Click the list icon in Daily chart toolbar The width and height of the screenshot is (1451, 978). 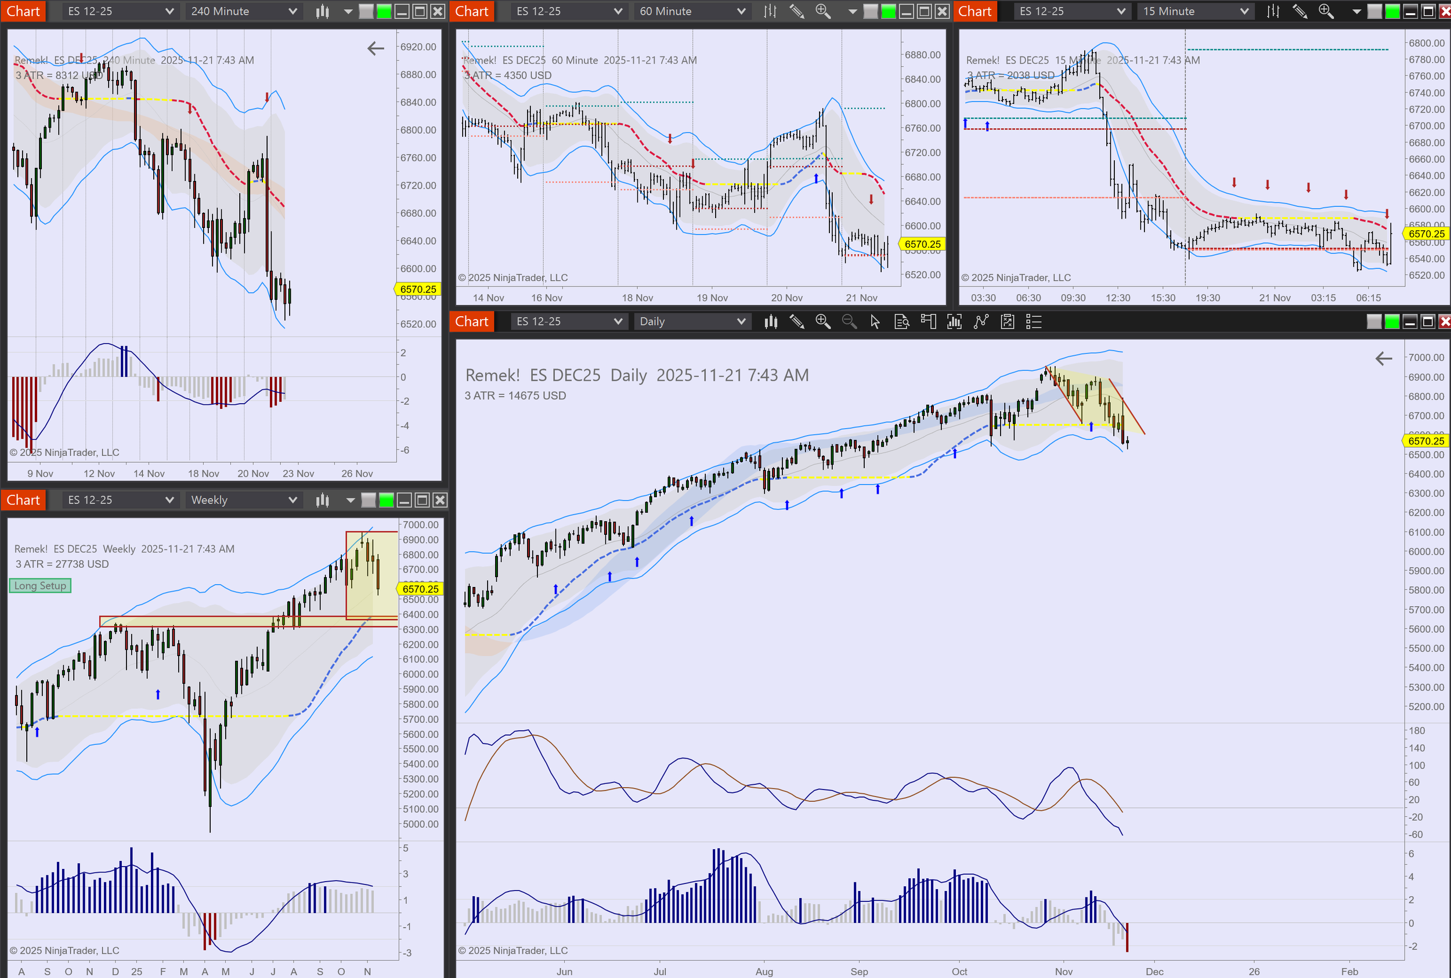click(x=1034, y=321)
